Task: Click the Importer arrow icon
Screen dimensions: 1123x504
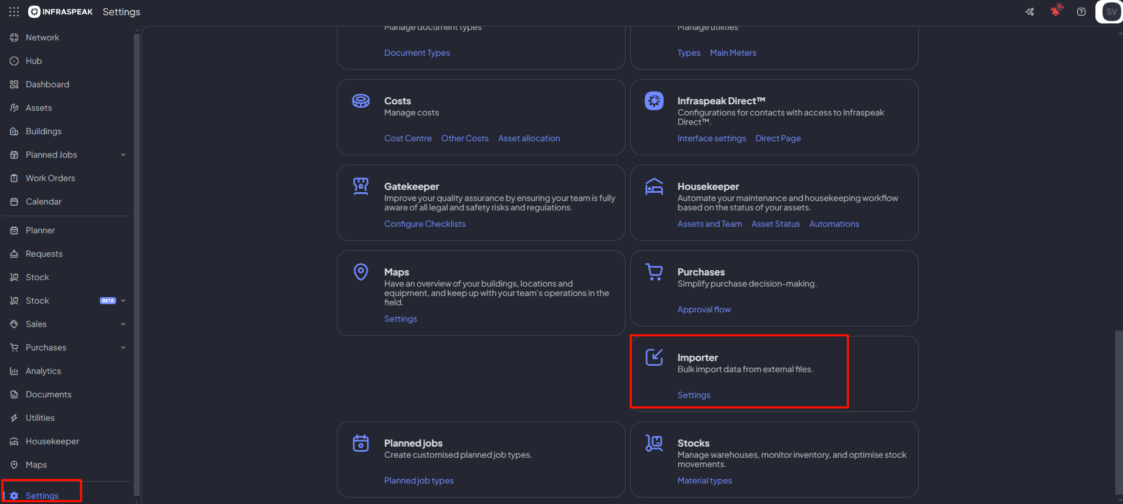Action: pos(654,357)
